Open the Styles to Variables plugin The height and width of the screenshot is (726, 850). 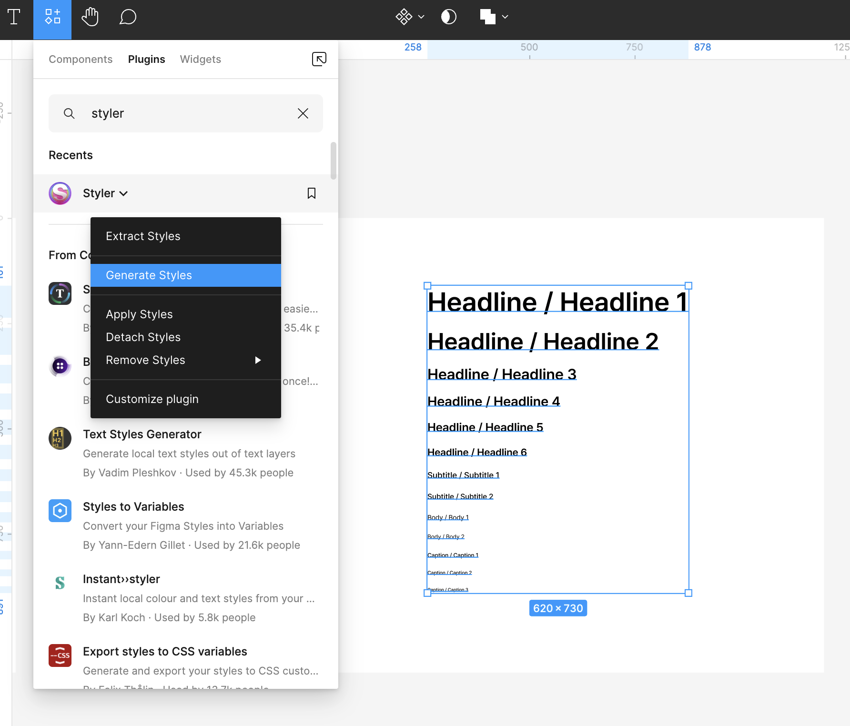[133, 507]
